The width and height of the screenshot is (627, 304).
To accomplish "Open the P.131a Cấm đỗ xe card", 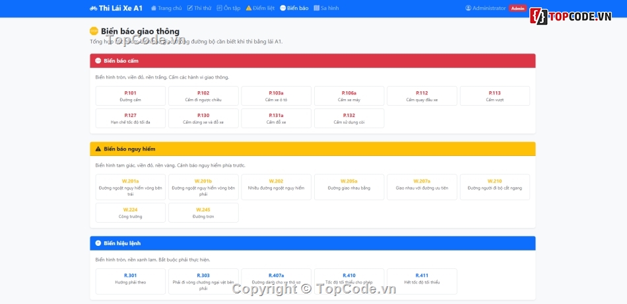I will click(x=277, y=118).
